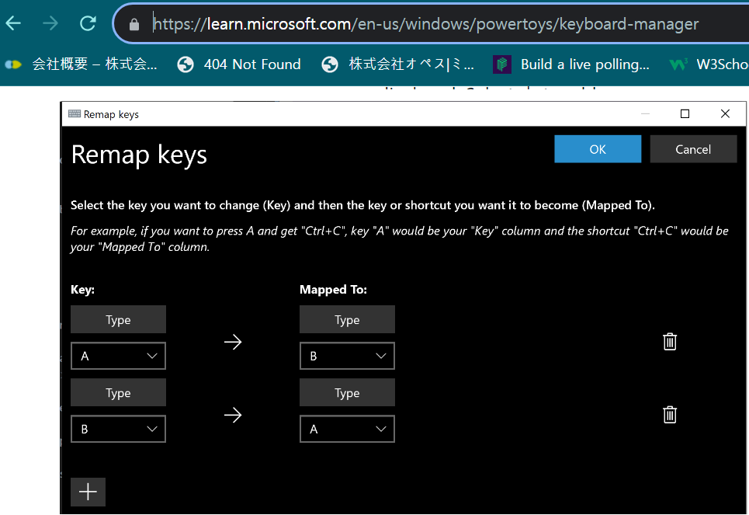Click Type button above Key A

(x=118, y=319)
